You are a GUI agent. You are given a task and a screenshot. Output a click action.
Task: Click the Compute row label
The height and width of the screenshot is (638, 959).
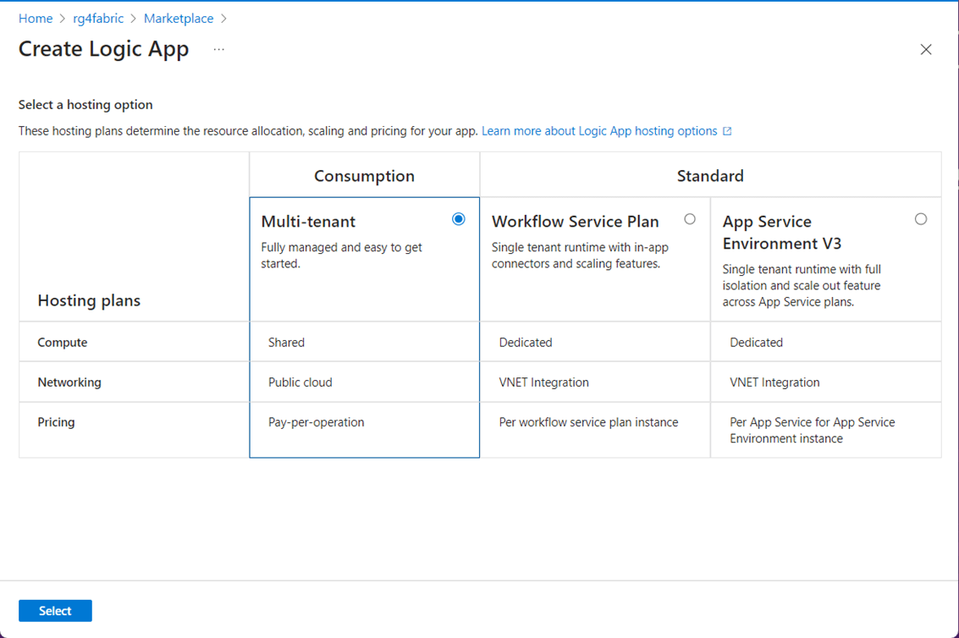point(63,343)
